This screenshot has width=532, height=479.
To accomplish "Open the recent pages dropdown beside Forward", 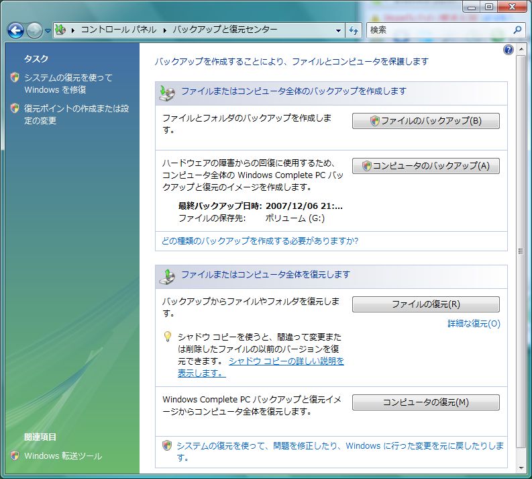I will pyautogui.click(x=48, y=31).
